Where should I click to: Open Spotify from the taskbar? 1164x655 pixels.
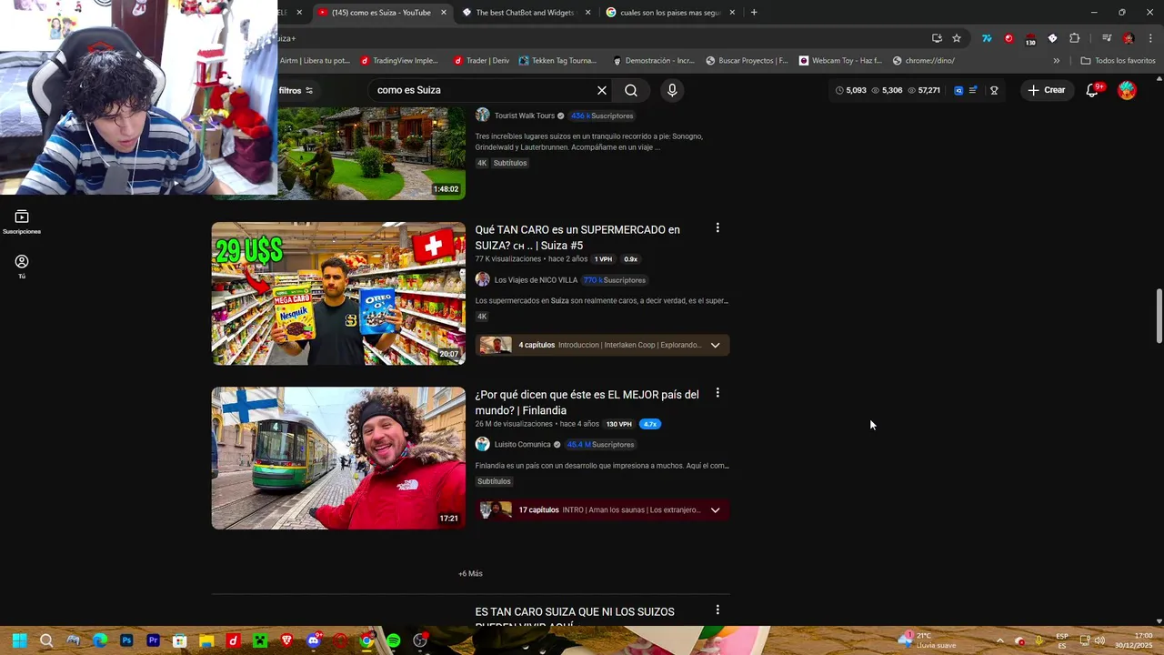pyautogui.click(x=393, y=640)
